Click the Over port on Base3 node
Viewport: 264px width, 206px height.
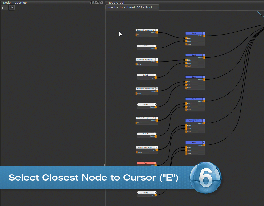pos(186,85)
